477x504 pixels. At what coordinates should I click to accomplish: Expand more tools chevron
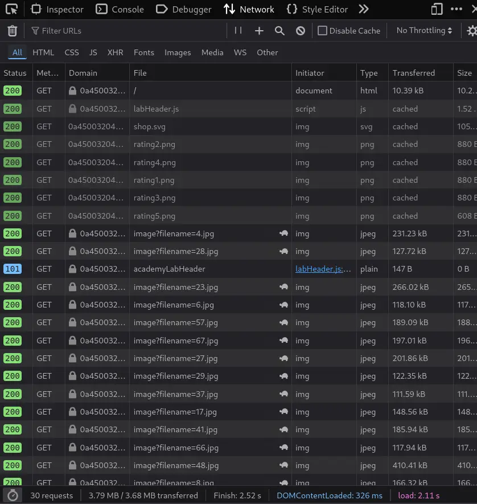(x=364, y=9)
